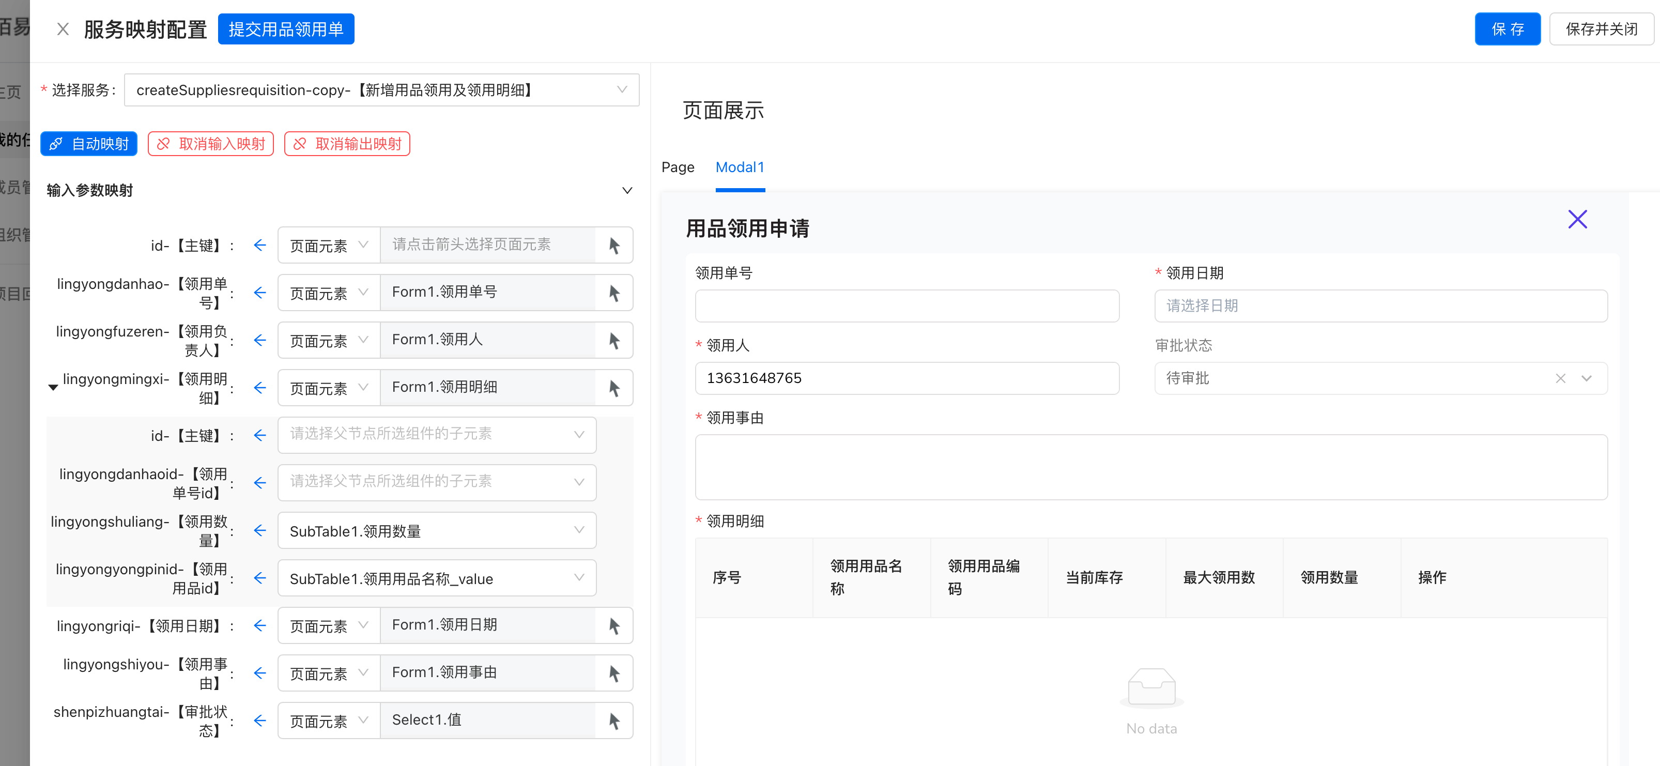Click the 自动映射 button
This screenshot has width=1660, height=766.
click(x=89, y=144)
